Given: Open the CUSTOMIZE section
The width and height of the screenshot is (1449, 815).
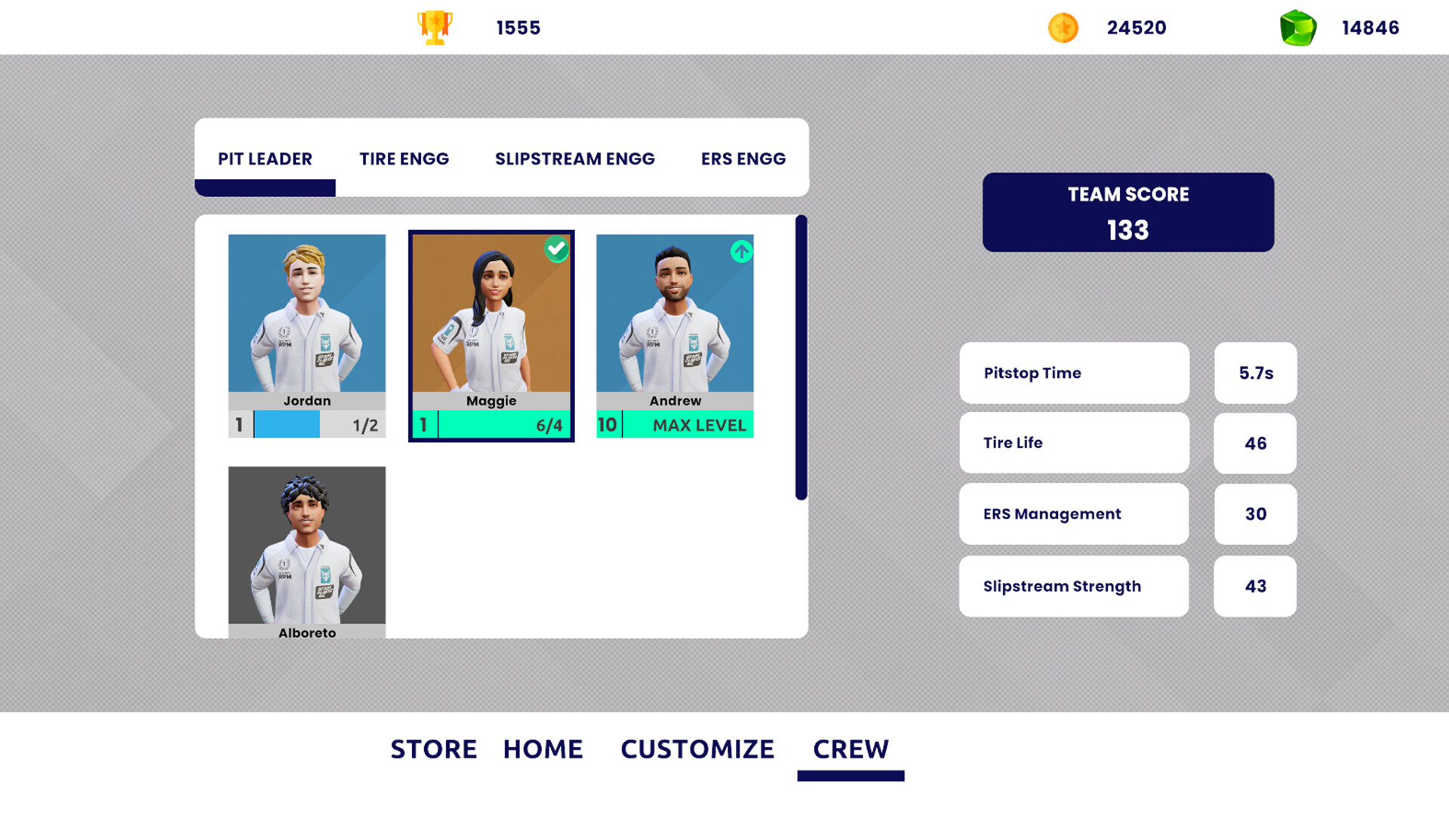Looking at the screenshot, I should tap(697, 749).
